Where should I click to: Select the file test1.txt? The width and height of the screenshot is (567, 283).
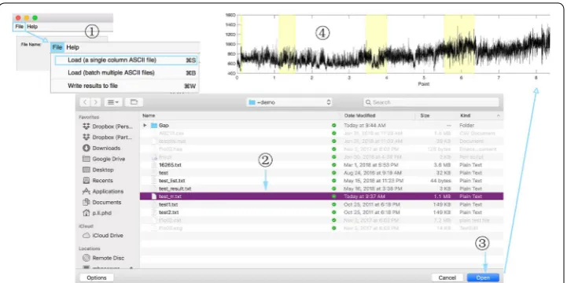168,204
